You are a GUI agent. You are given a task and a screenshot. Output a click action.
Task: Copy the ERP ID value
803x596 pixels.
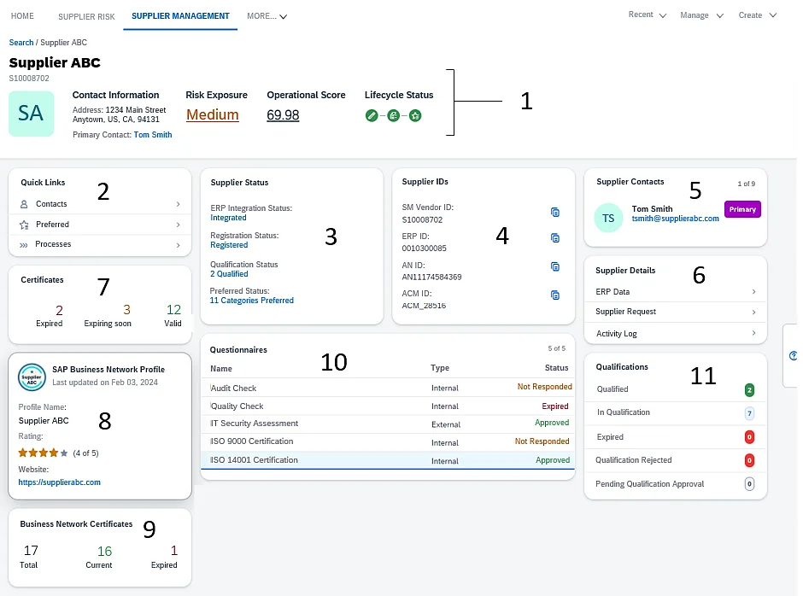click(555, 238)
